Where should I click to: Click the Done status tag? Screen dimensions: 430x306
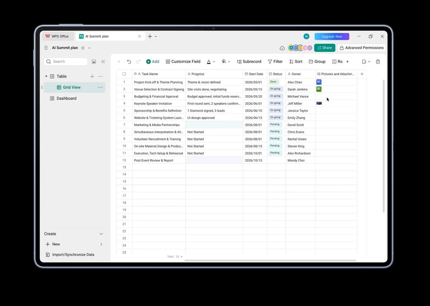[273, 82]
